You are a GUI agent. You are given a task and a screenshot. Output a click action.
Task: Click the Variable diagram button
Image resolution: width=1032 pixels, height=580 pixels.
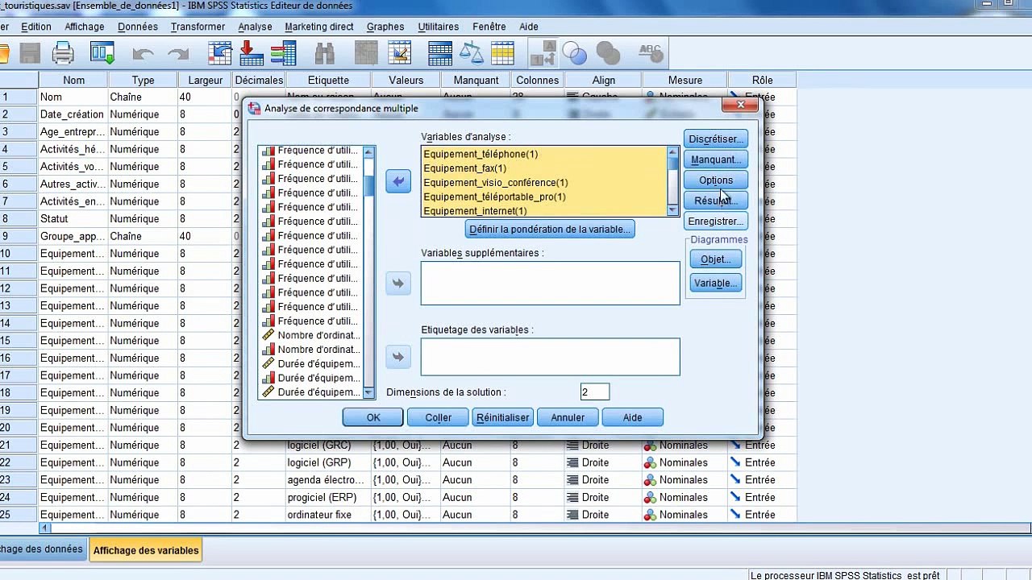click(716, 284)
